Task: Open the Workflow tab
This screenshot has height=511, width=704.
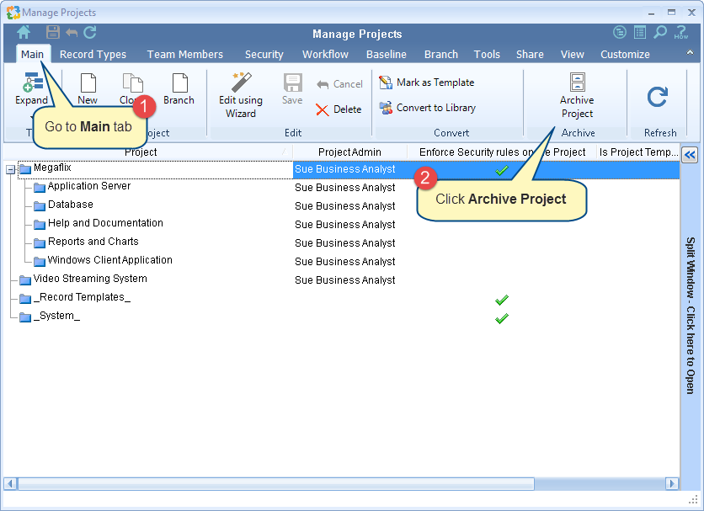Action: pos(325,55)
